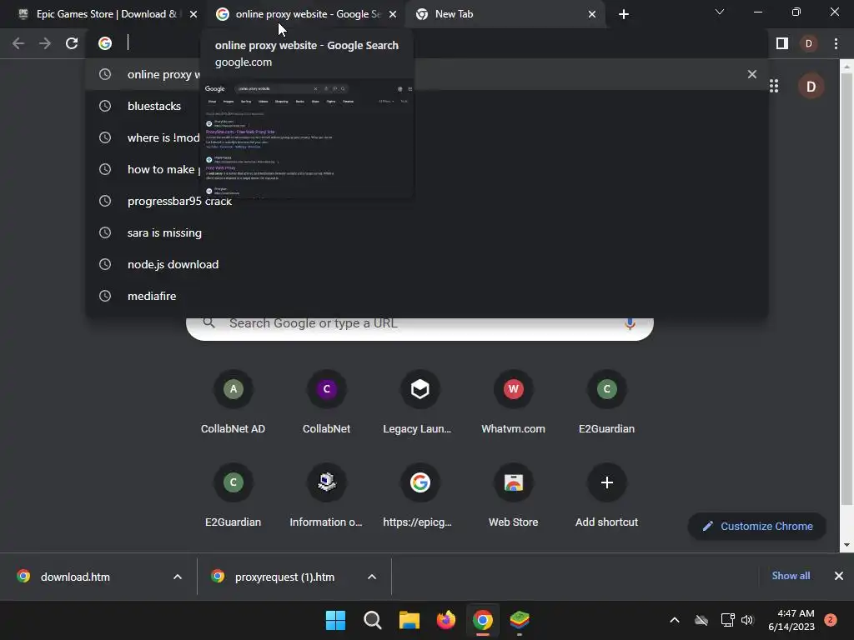Select the bluestacks suggestion
The height and width of the screenshot is (640, 854).
click(x=427, y=106)
